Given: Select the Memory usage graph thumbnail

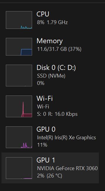Looking at the screenshot, I should [19, 47].
